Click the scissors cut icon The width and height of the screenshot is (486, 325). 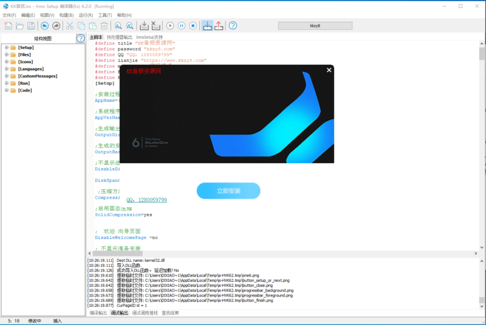click(x=69, y=25)
